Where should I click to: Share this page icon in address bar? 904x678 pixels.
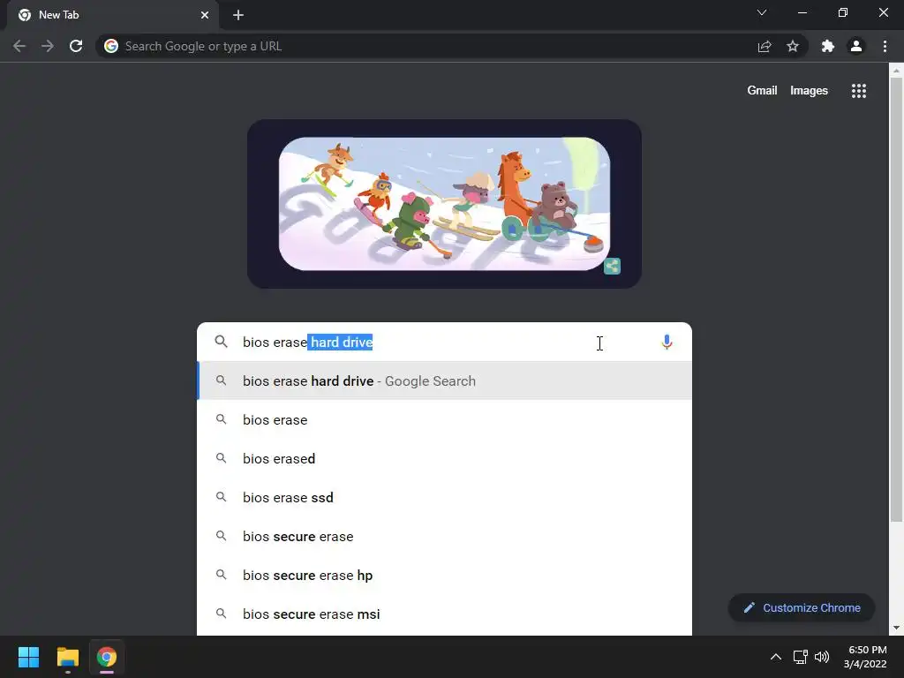click(x=765, y=46)
